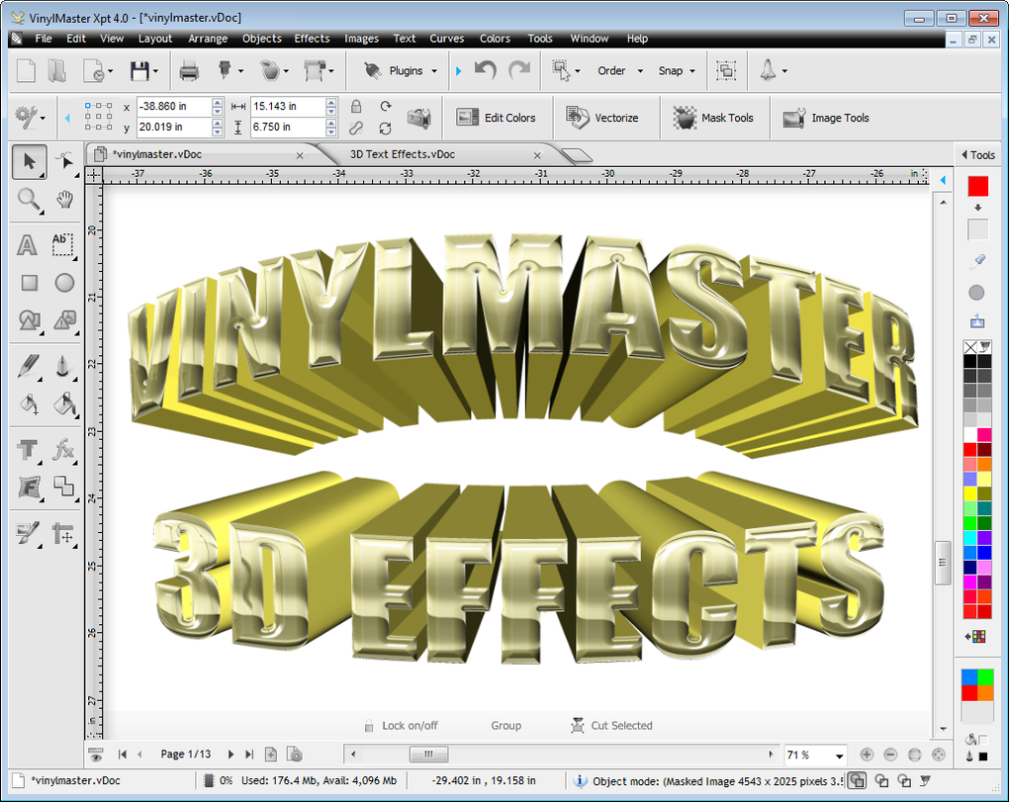Screen dimensions: 1009x802
Task: Toggle the page visibility eye icon
Action: click(96, 756)
